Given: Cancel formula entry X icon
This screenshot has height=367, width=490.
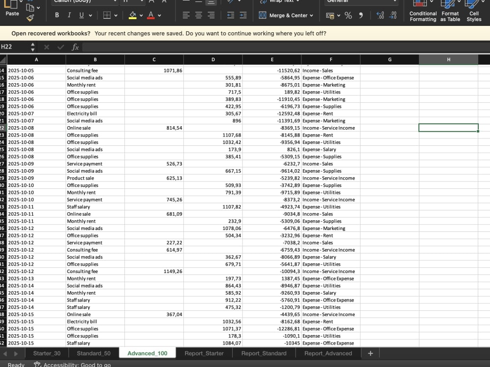Looking at the screenshot, I should tap(47, 47).
